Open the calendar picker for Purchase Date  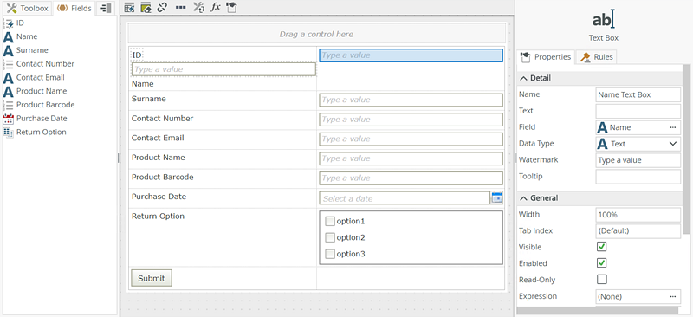[496, 198]
